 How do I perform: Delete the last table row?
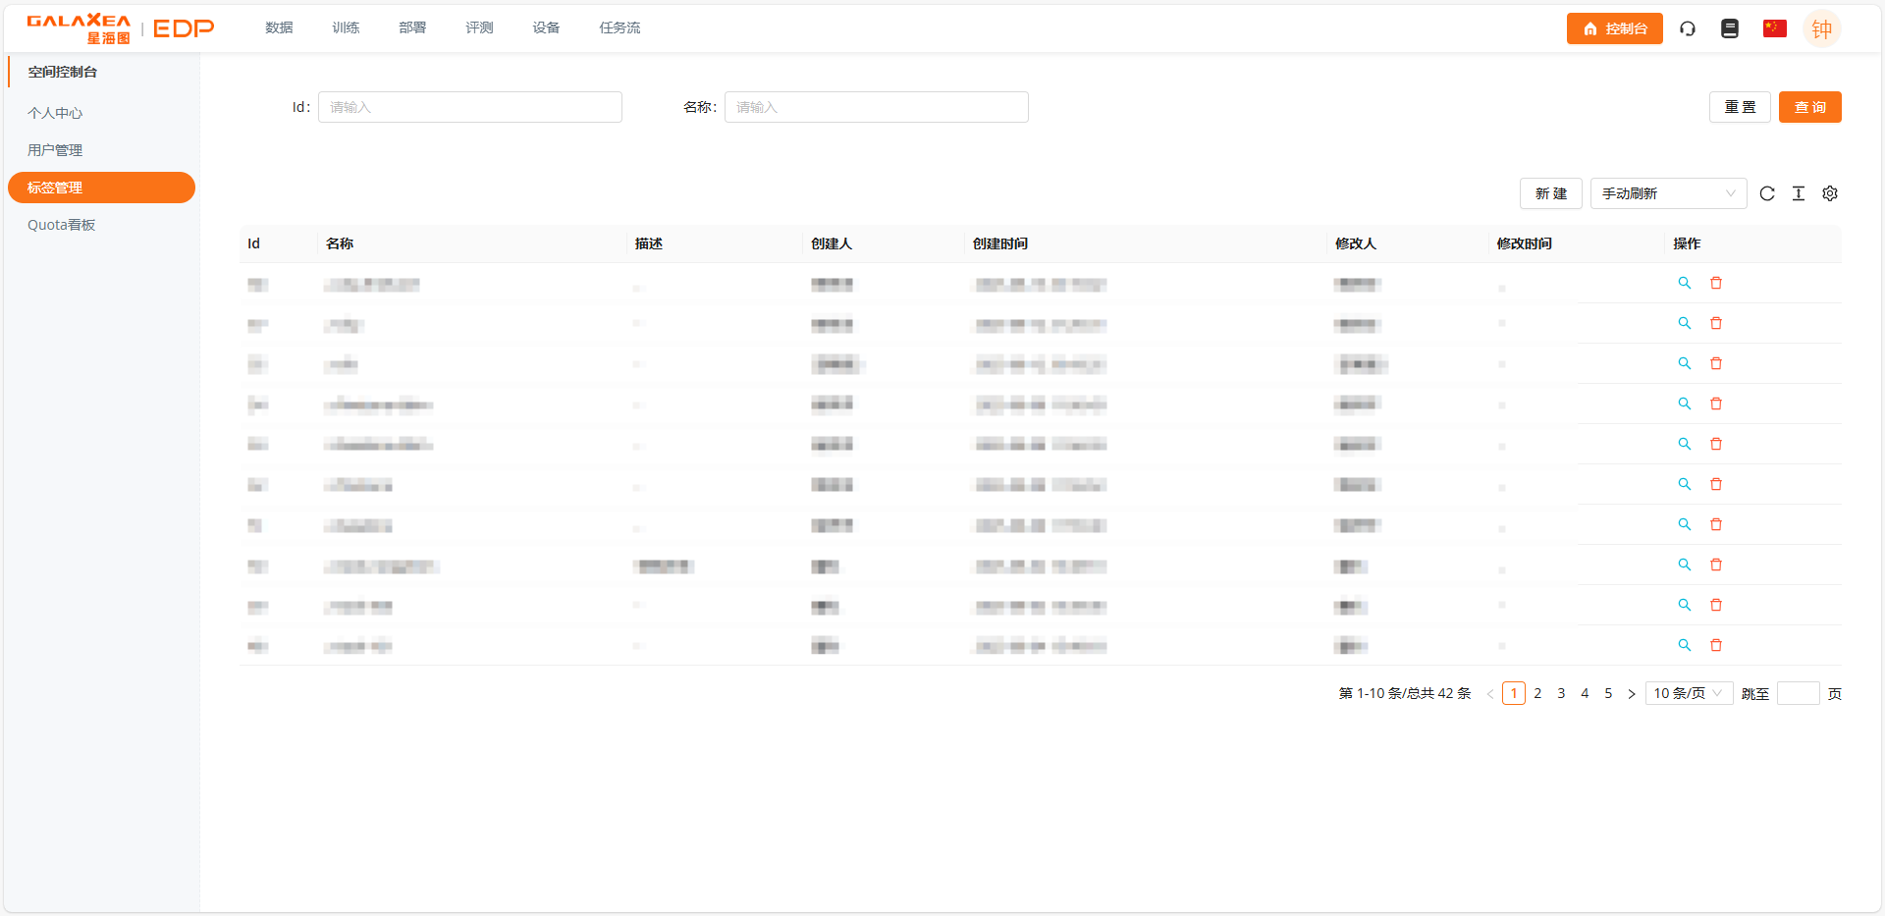point(1716,645)
